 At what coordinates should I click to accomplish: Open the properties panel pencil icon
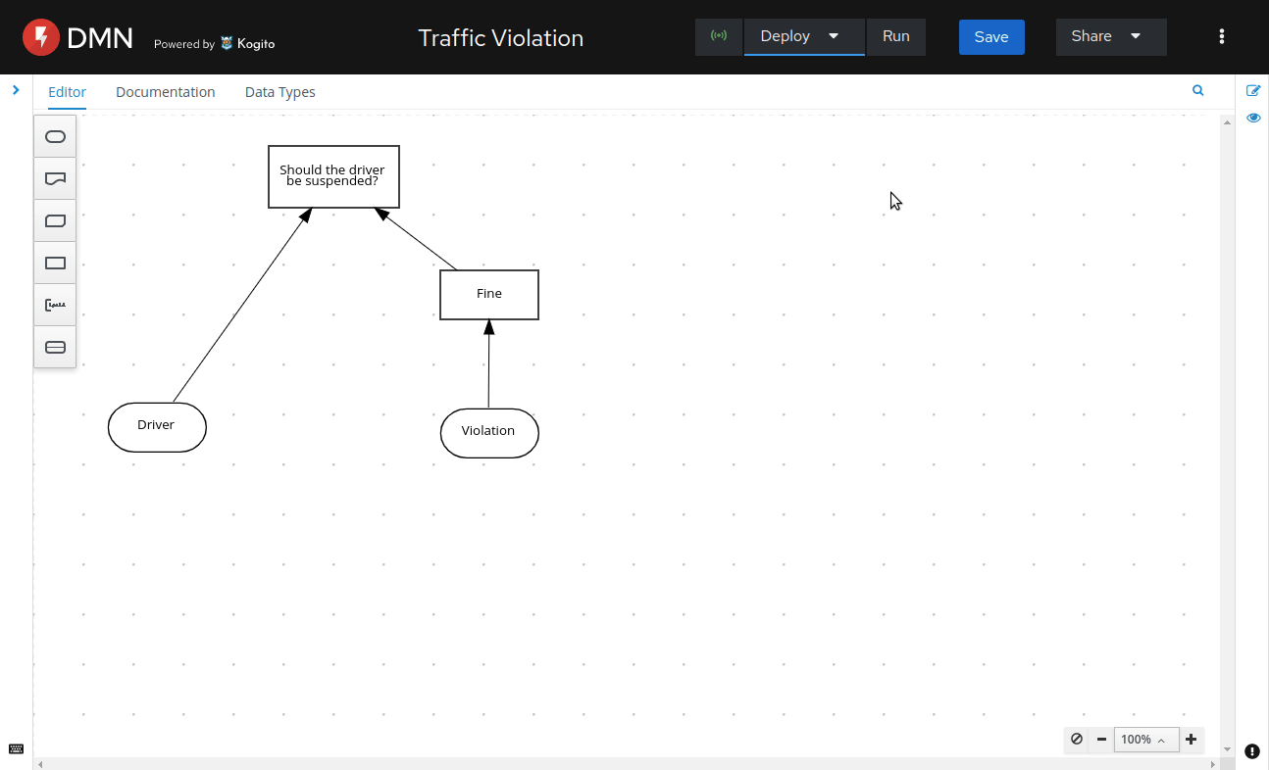(1252, 91)
